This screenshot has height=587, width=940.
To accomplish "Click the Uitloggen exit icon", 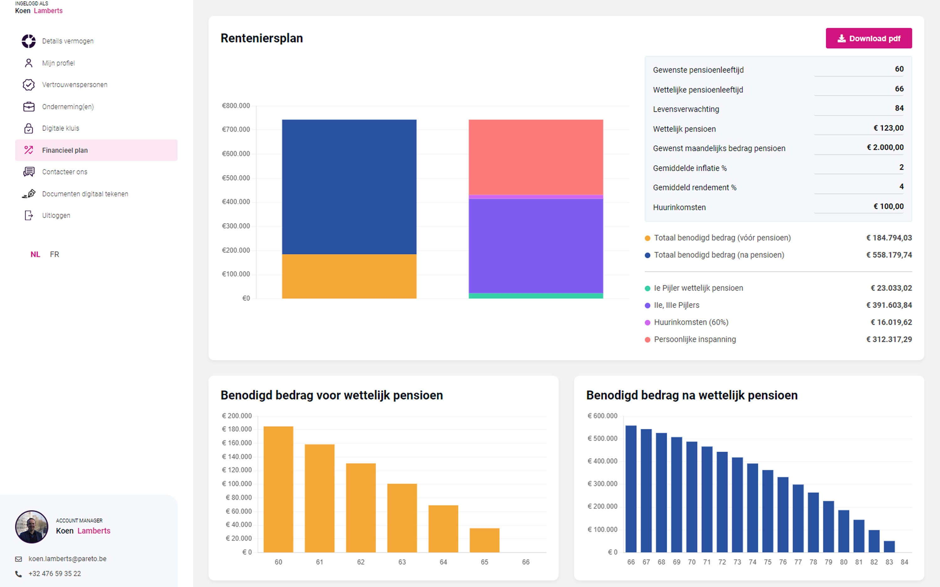I will (x=28, y=216).
